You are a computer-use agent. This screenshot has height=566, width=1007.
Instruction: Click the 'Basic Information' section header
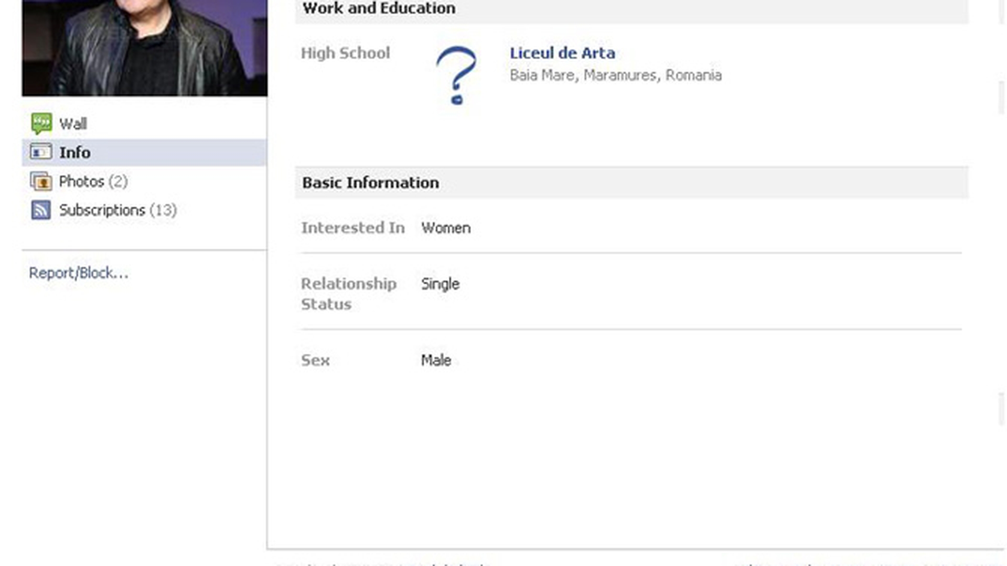click(x=631, y=183)
